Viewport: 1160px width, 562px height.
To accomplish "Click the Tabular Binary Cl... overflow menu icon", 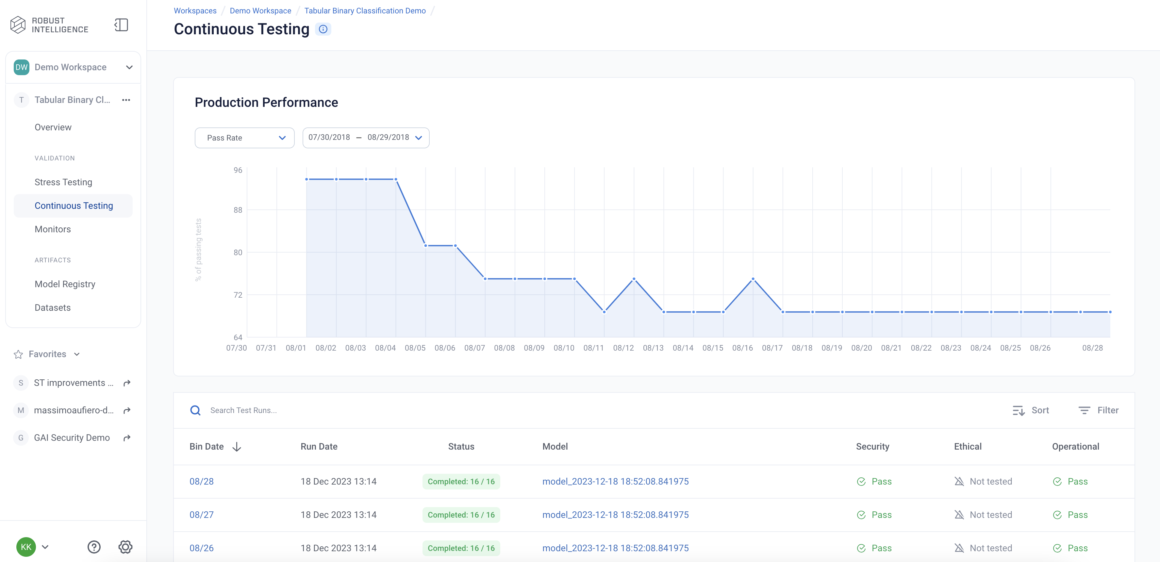I will coord(126,100).
